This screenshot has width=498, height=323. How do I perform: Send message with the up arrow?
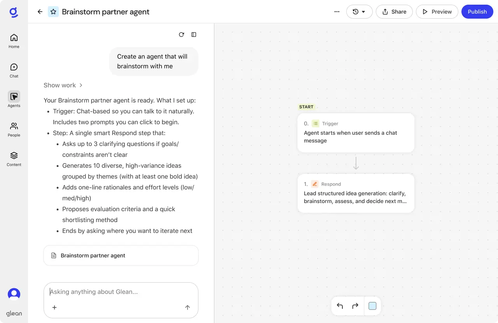tap(188, 307)
